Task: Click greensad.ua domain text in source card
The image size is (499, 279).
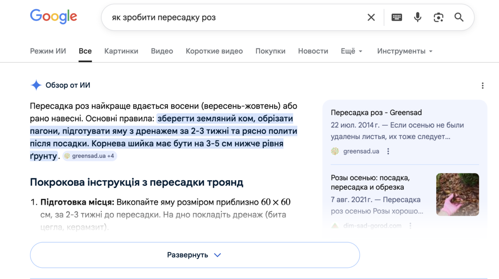Action: coord(361,152)
